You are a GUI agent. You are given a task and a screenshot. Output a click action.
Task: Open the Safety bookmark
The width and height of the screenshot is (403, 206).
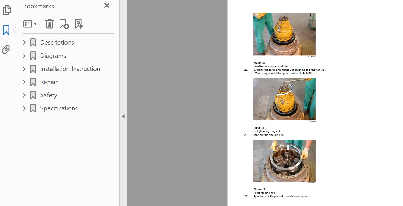pos(48,95)
